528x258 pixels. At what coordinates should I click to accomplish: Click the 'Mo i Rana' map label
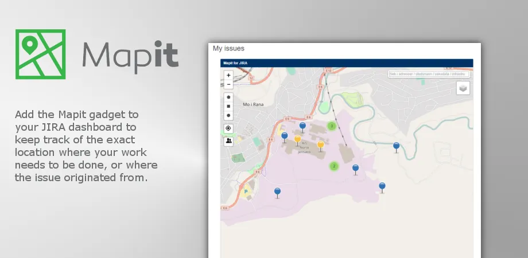click(253, 104)
